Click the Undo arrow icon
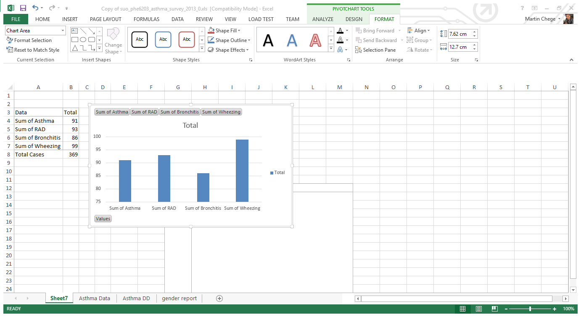The height and width of the screenshot is (317, 581). [x=35, y=8]
